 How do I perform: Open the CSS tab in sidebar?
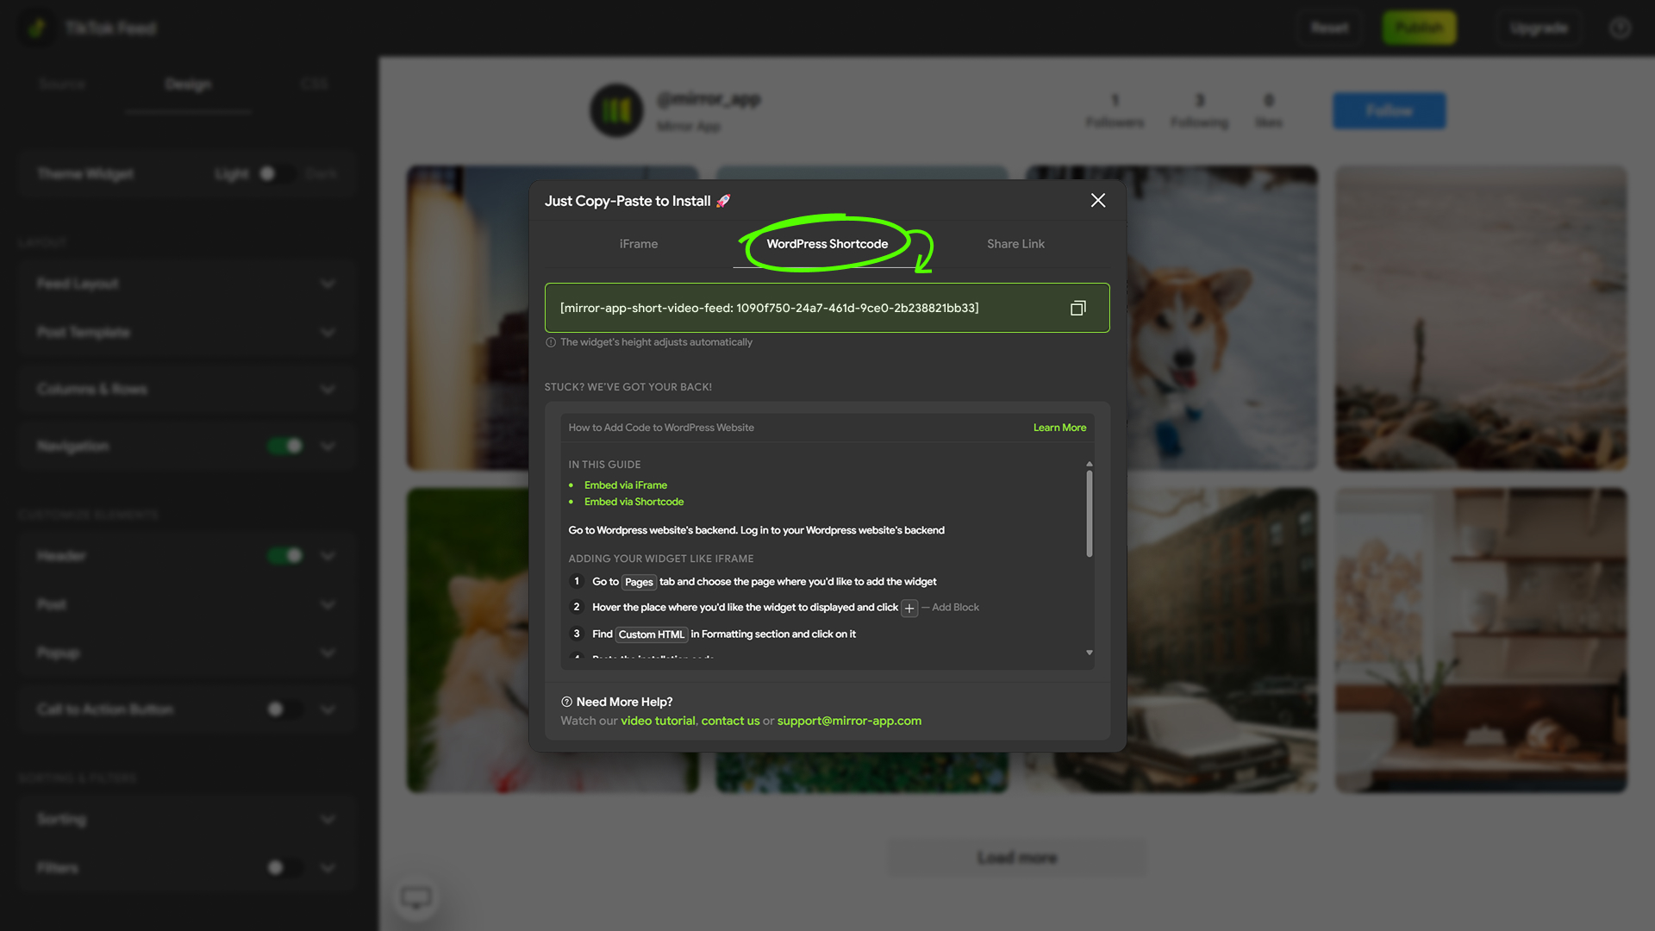(315, 84)
